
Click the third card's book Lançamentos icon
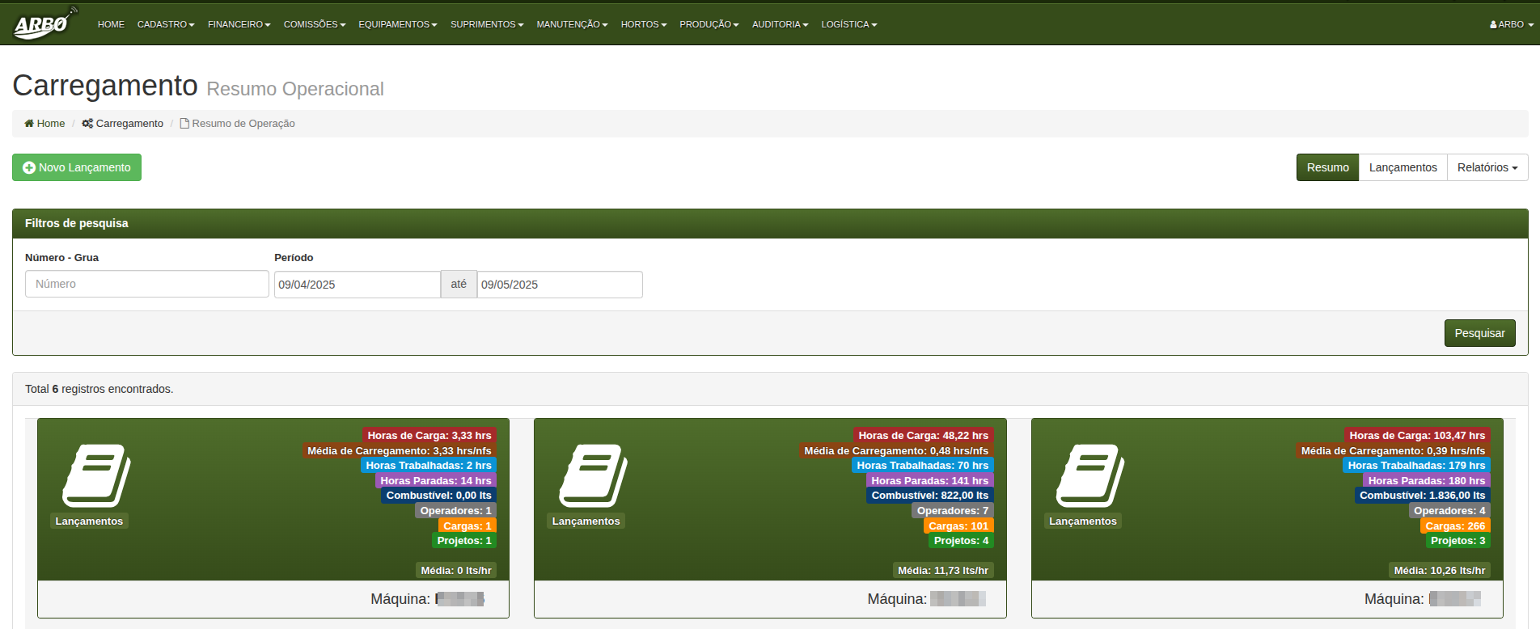(x=1089, y=475)
